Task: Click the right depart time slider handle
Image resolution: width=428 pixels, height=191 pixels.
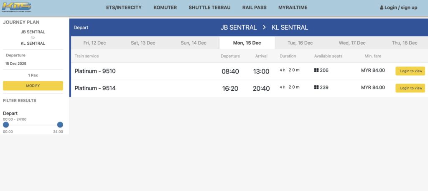Action: coord(60,125)
